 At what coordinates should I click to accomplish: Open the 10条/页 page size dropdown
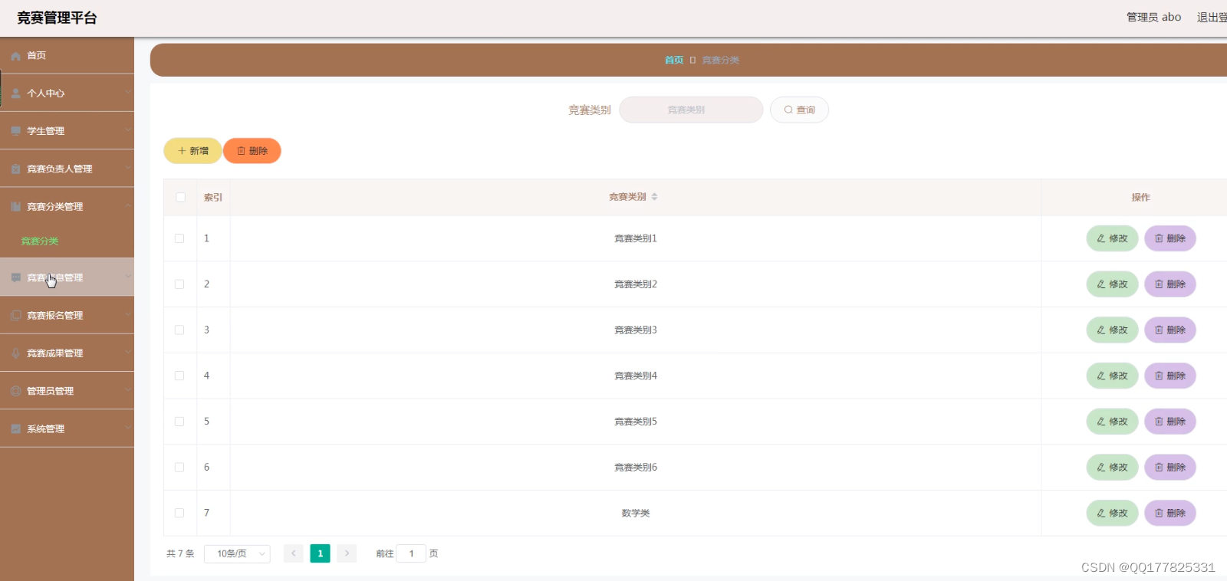(237, 553)
